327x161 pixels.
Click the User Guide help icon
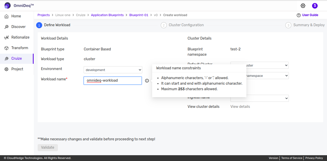click(x=299, y=15)
